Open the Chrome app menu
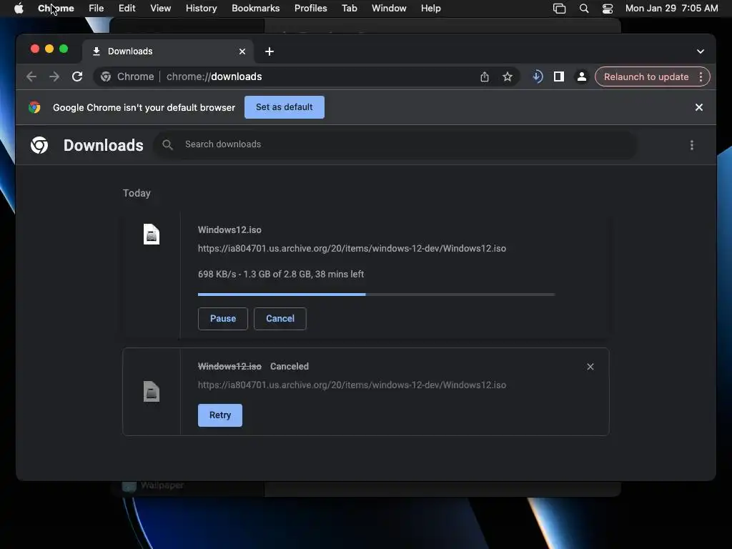This screenshot has width=732, height=549. (x=56, y=9)
